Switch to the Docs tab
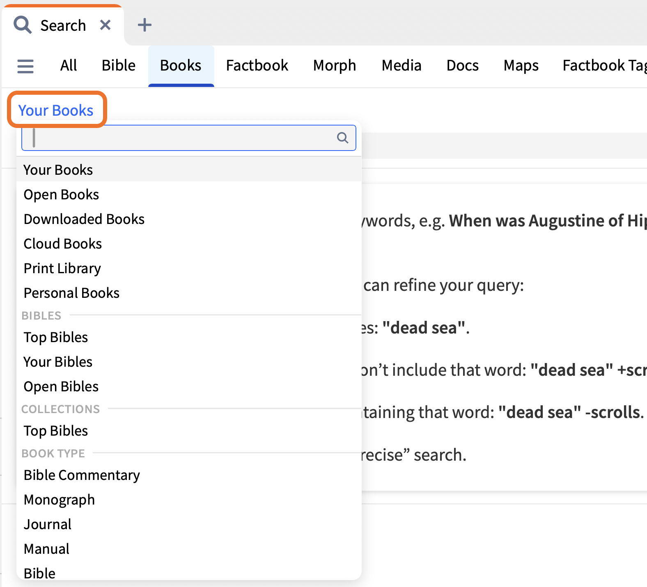The height and width of the screenshot is (587, 647). click(463, 66)
